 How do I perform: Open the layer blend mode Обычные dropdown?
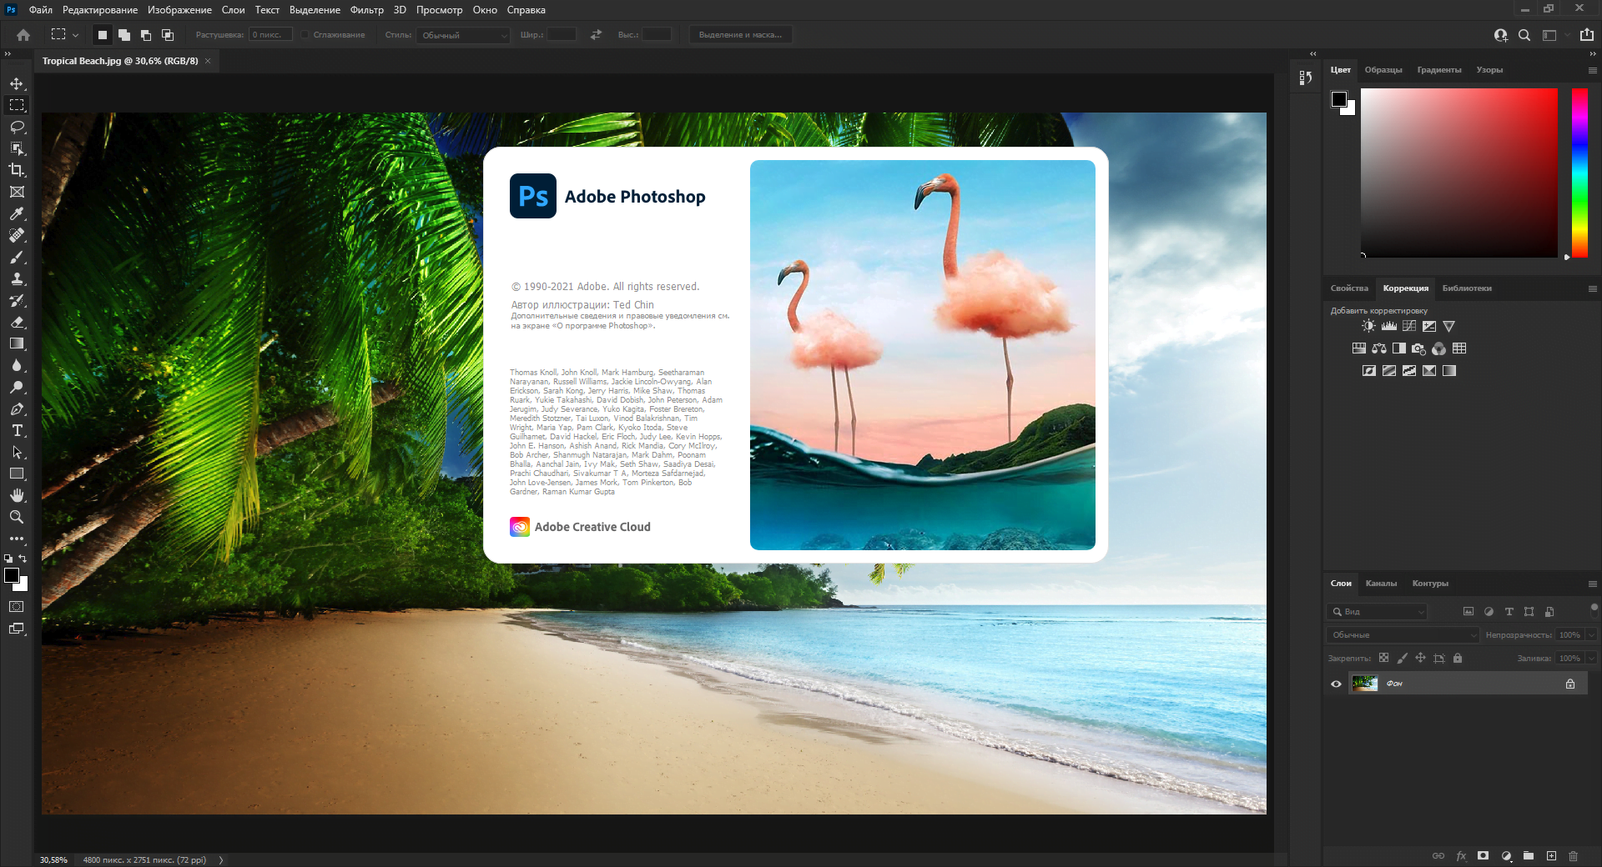(x=1403, y=635)
